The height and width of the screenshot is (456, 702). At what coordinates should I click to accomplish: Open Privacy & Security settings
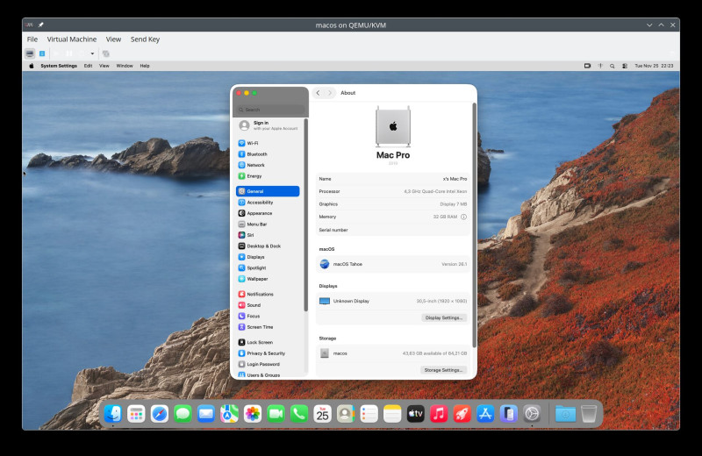pyautogui.click(x=265, y=353)
